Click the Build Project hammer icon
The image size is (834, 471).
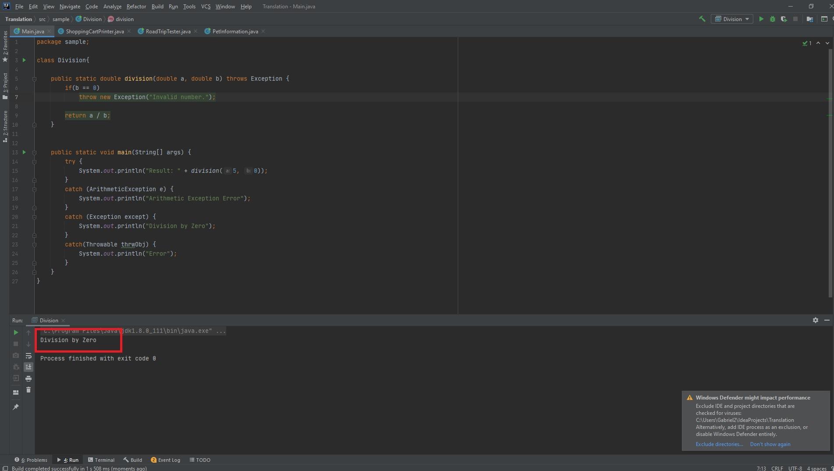(x=702, y=19)
